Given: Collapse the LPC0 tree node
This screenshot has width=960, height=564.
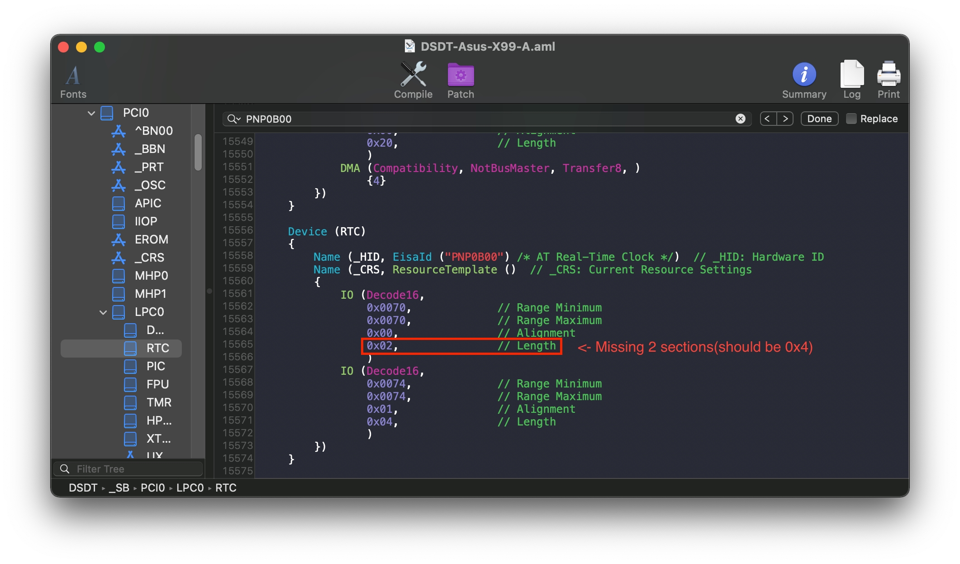Looking at the screenshot, I should point(103,312).
